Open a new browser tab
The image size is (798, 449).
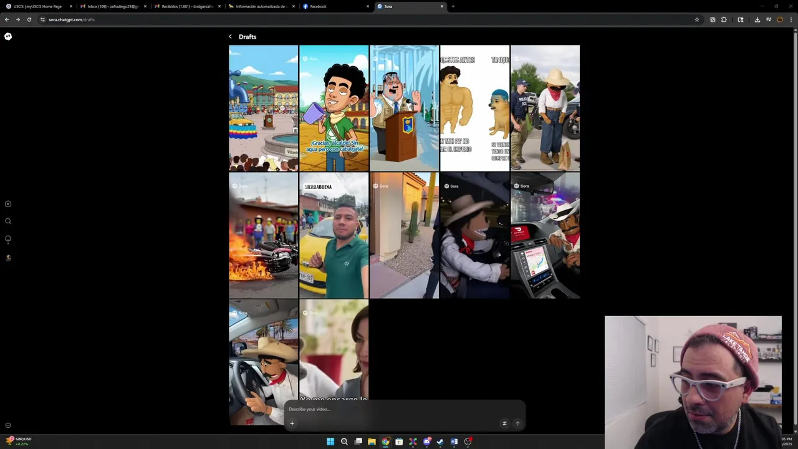453,6
